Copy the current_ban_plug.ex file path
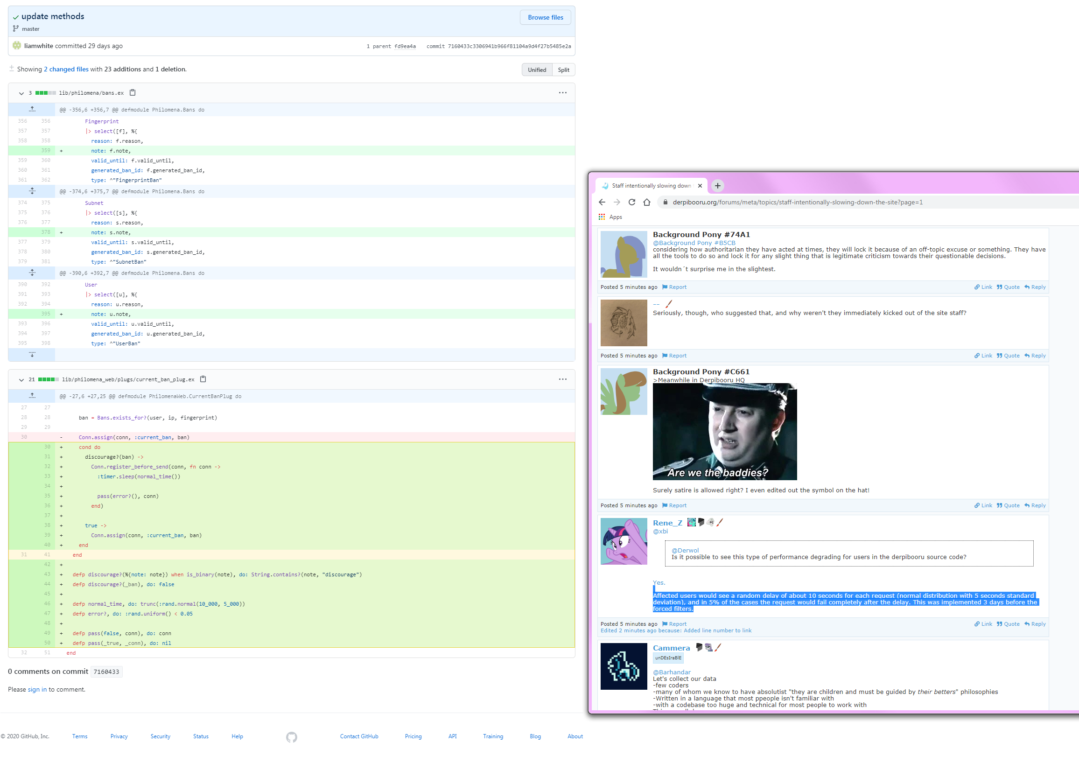 [203, 379]
